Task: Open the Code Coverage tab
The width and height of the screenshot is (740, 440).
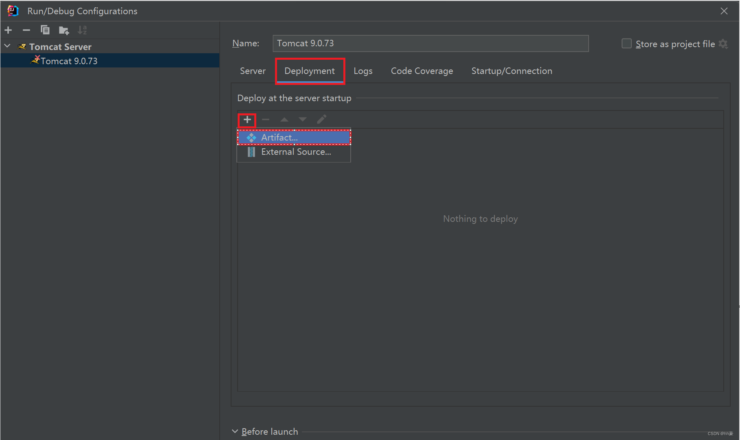Action: click(x=422, y=71)
